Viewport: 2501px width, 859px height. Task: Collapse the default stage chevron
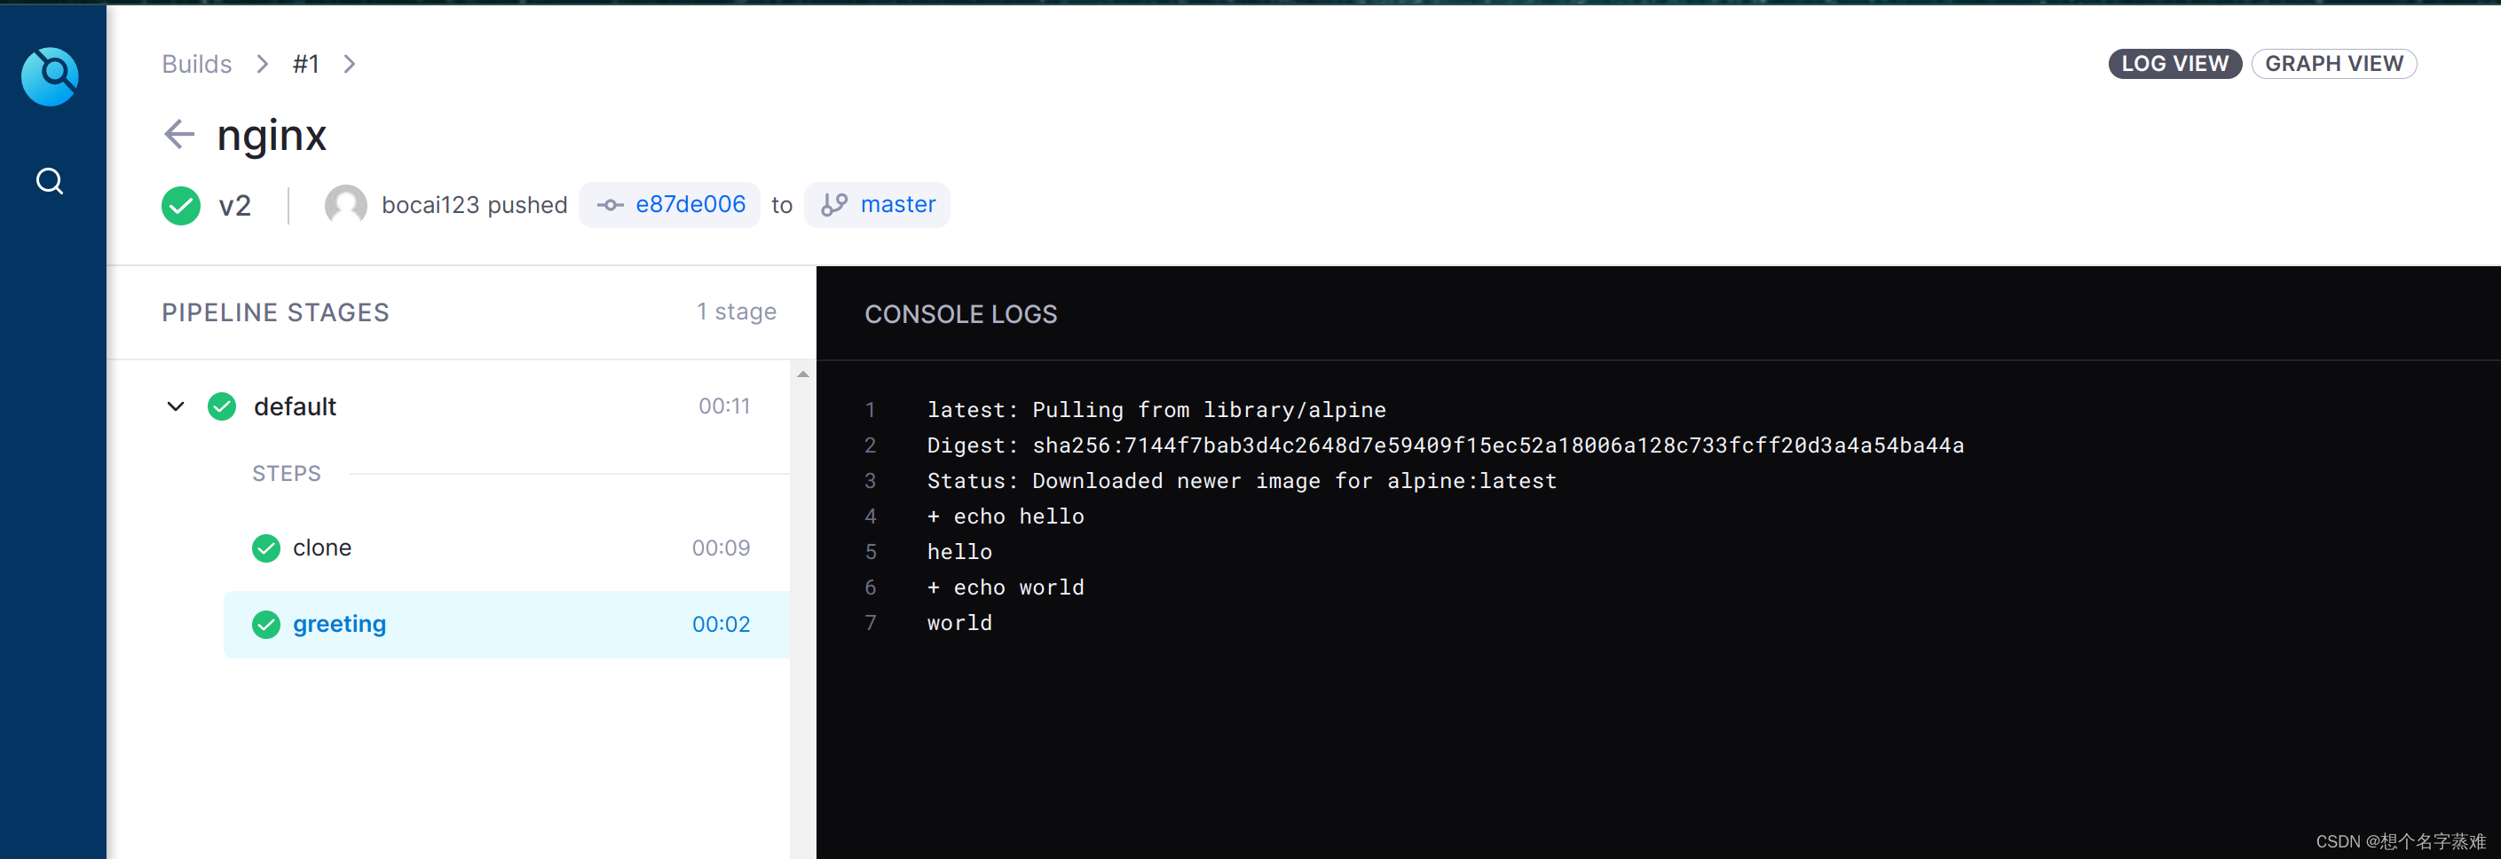176,406
